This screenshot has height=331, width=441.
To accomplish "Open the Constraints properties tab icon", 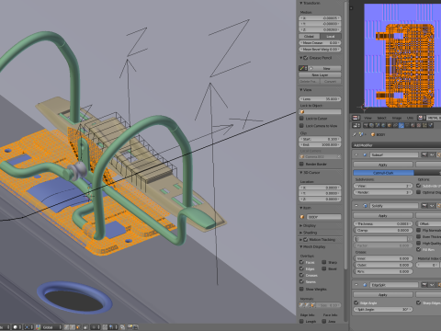I will pos(395,125).
